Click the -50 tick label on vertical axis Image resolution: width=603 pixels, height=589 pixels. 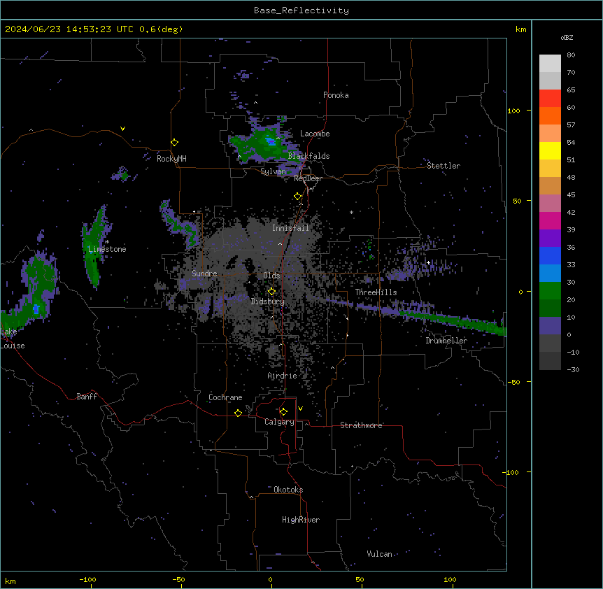(x=513, y=382)
